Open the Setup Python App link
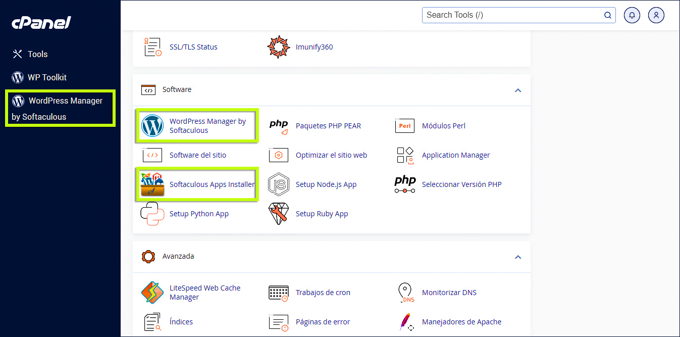The height and width of the screenshot is (337, 680). tap(199, 214)
